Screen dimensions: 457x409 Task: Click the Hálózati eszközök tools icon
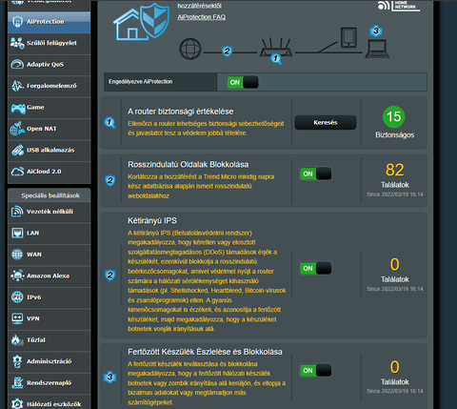17,403
